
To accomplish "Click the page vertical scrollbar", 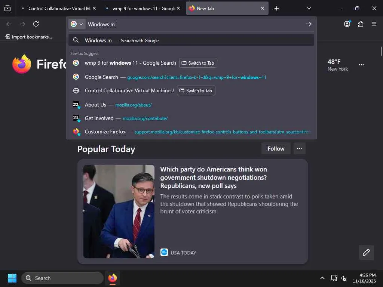I will coord(381,51).
